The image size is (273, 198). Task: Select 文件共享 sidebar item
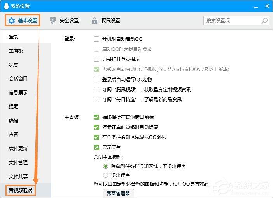[26, 176]
